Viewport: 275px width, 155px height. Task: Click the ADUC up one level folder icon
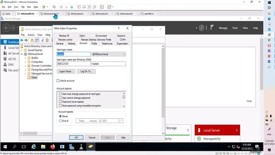[x=32, y=40]
